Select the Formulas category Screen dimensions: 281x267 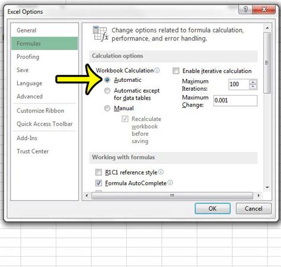(44, 43)
